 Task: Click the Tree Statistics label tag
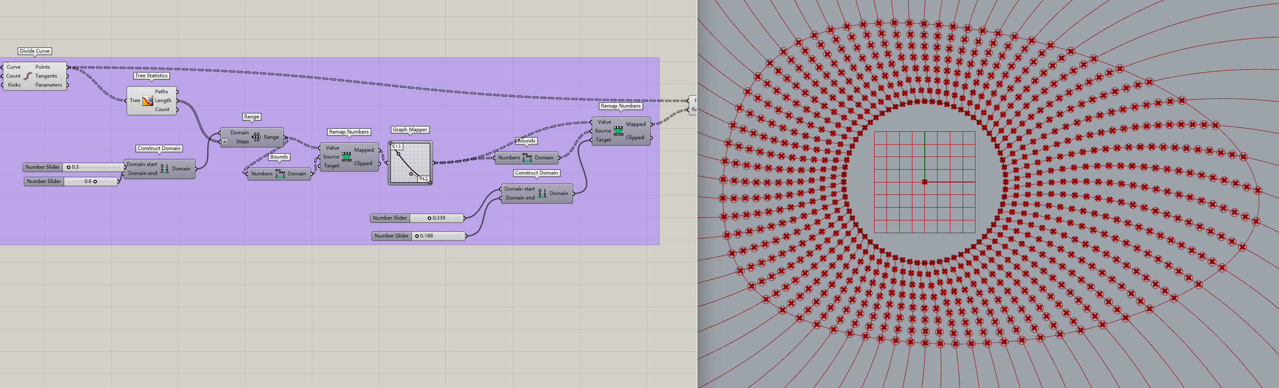tap(152, 75)
